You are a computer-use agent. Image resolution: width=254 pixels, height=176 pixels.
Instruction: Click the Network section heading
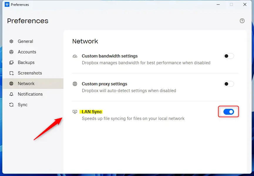(85, 41)
